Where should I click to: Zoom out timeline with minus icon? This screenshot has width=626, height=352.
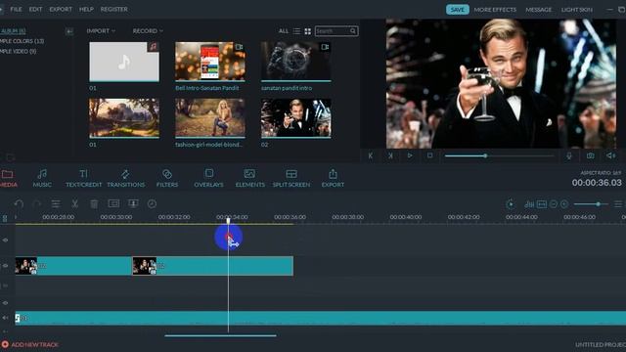point(554,204)
